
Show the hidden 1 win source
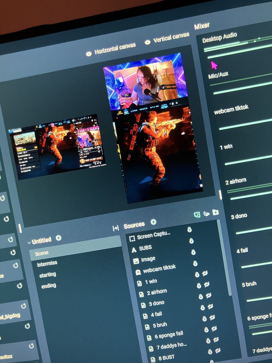coord(205,273)
